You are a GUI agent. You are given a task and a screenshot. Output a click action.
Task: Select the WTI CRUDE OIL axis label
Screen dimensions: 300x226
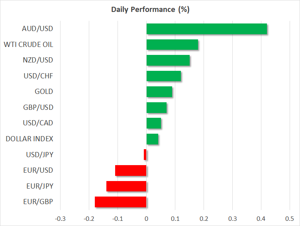[28, 45]
